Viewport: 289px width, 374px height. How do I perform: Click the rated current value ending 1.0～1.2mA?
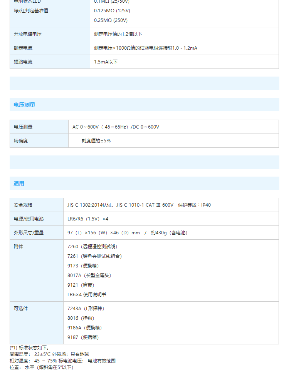click(145, 48)
